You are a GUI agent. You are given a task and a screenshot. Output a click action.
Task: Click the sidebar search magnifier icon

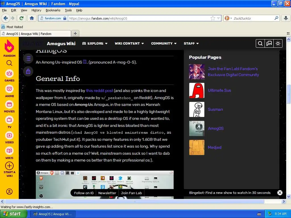point(9,63)
